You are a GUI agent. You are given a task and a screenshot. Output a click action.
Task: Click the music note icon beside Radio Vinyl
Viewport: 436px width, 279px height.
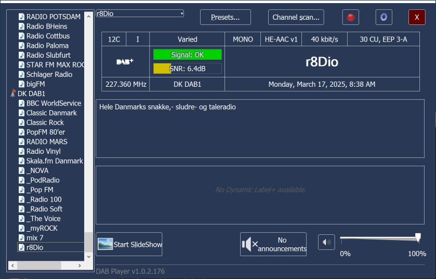coord(21,151)
